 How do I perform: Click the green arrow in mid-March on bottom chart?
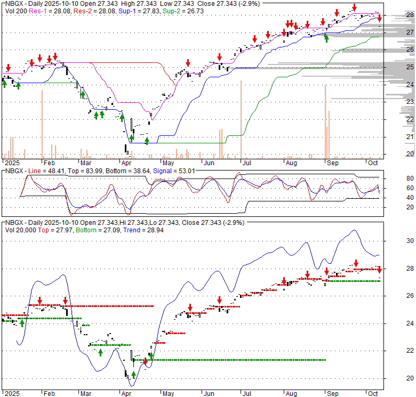100,352
